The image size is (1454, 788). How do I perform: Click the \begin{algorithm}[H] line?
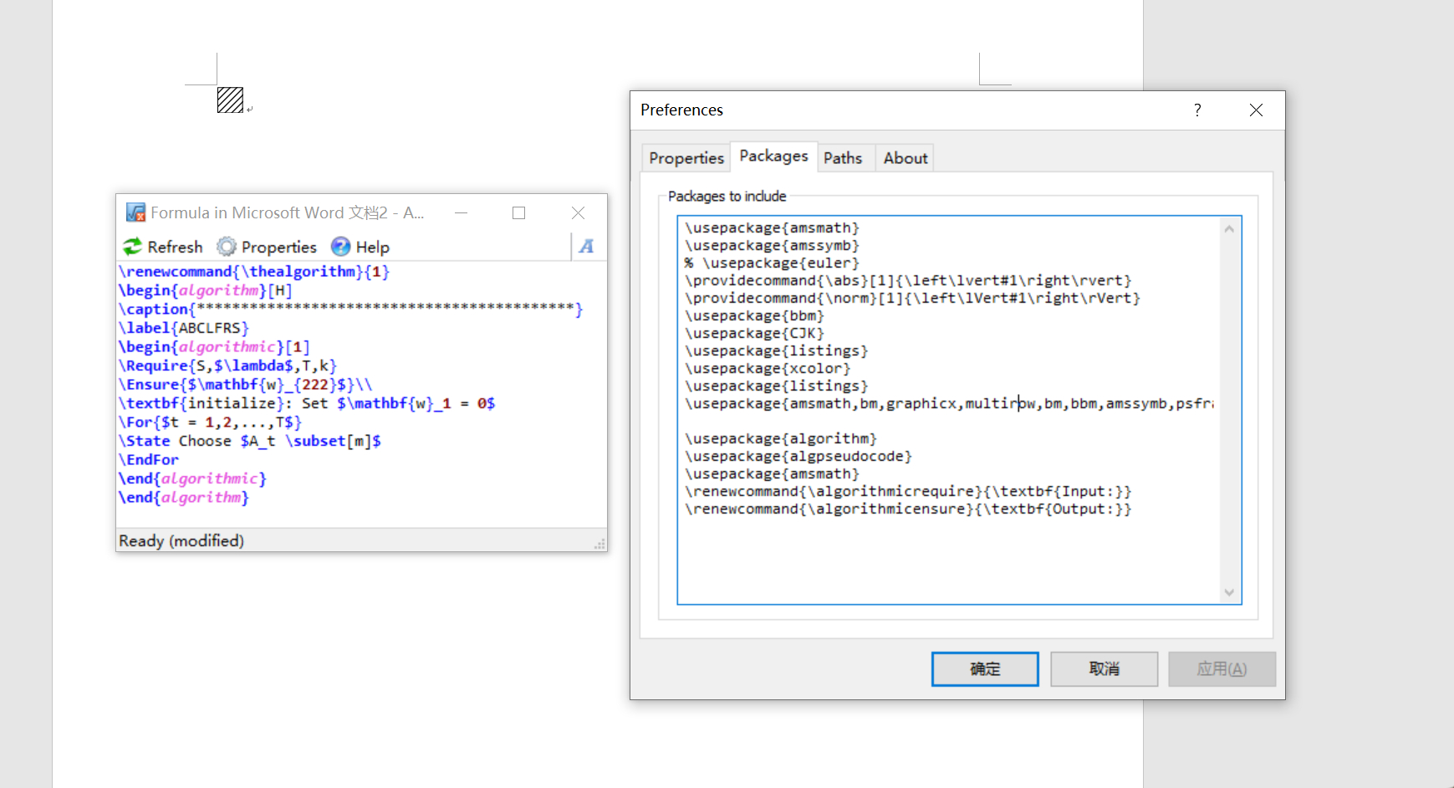click(x=206, y=290)
